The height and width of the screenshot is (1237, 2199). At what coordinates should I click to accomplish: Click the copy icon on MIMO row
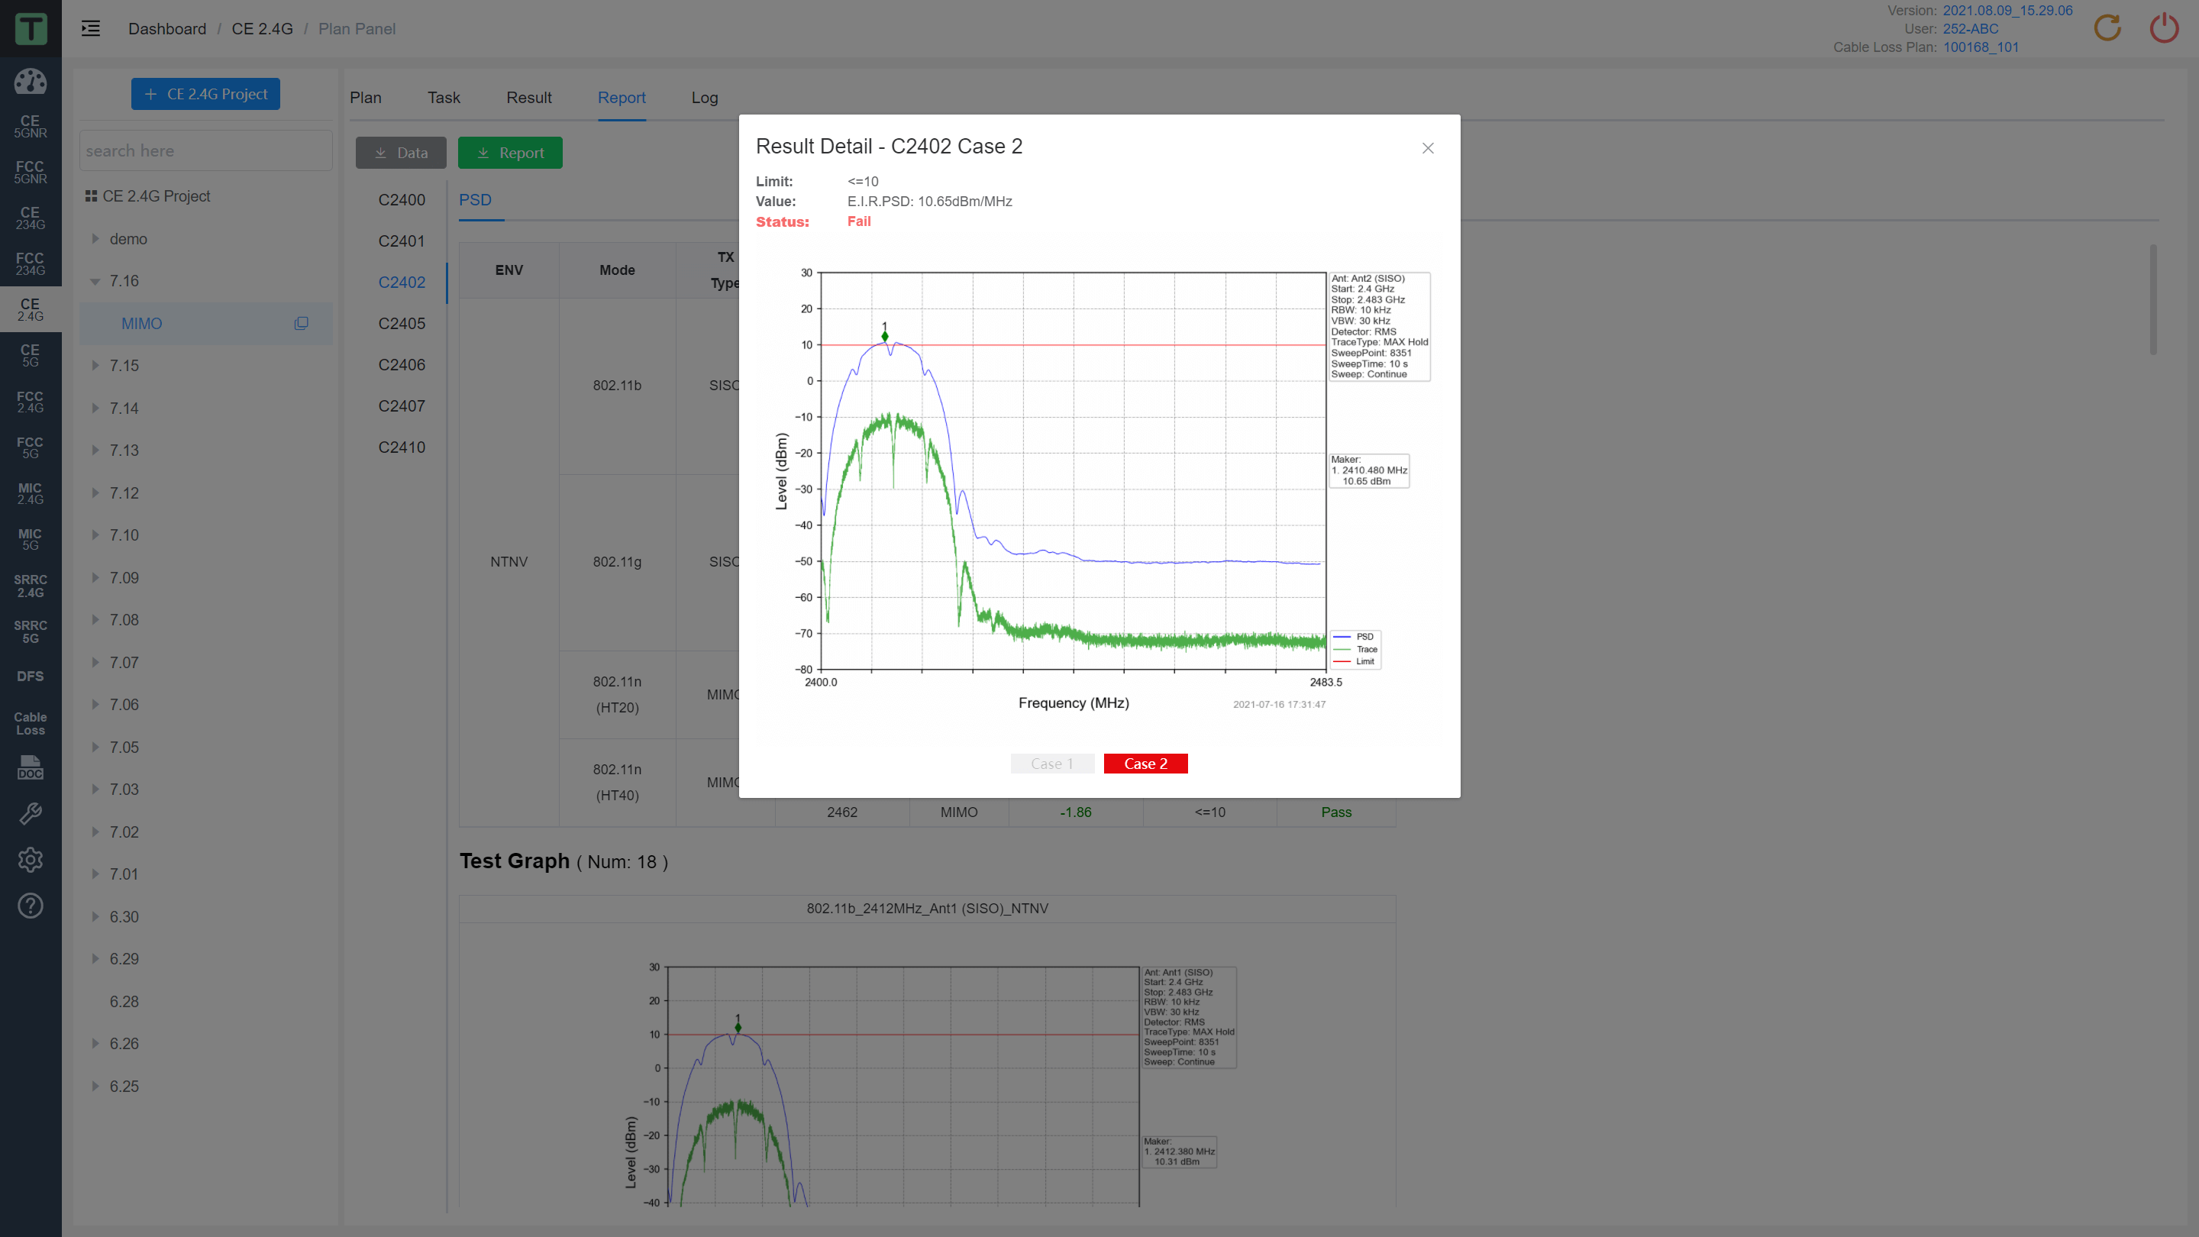pyautogui.click(x=302, y=324)
